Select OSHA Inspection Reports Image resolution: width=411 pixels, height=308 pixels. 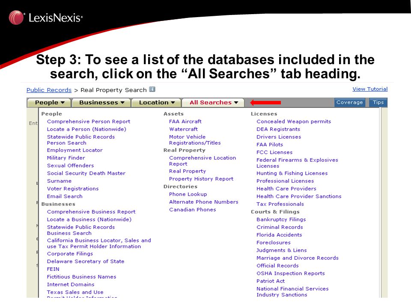[x=291, y=273]
